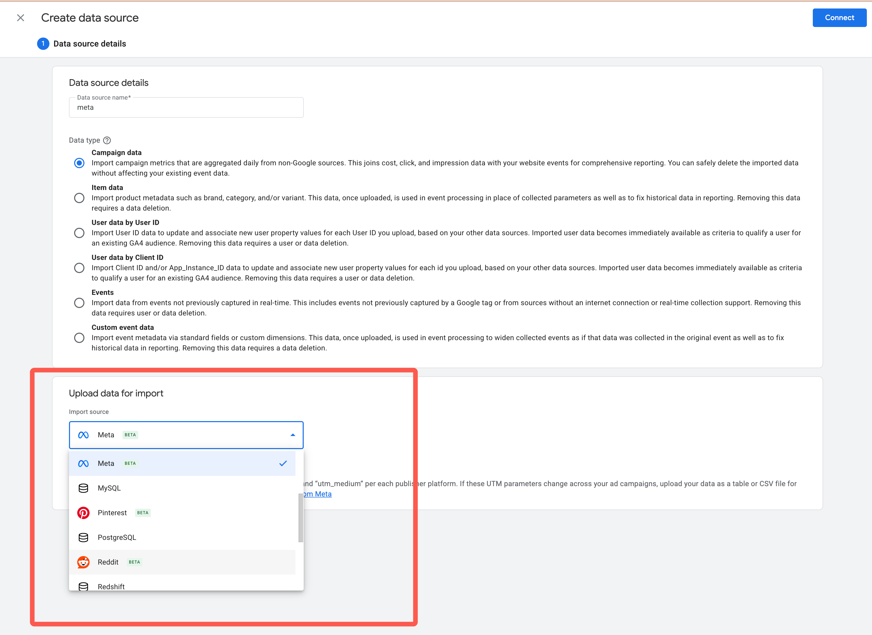Screen dimensions: 872x635
Task: Click the Data type help icon
Action: 107,140
